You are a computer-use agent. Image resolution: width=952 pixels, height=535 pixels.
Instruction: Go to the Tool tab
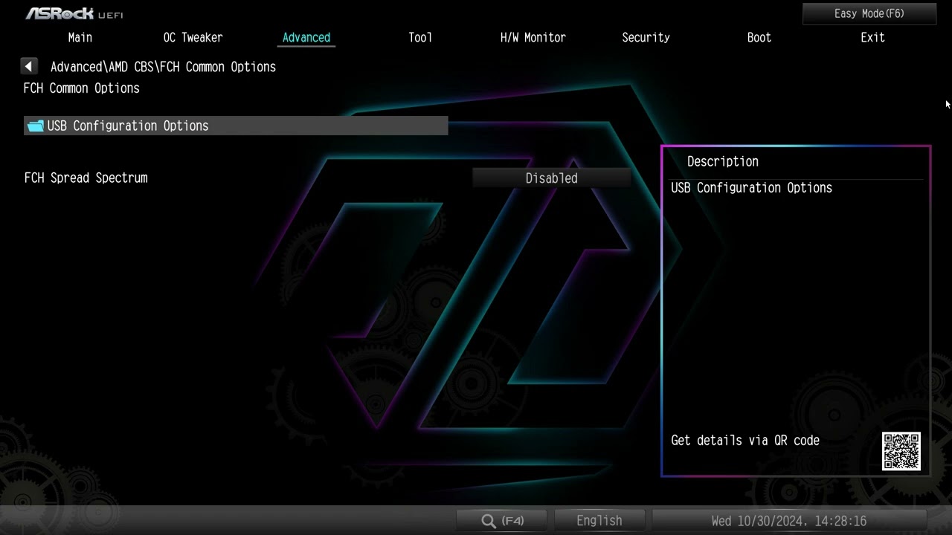(x=420, y=37)
